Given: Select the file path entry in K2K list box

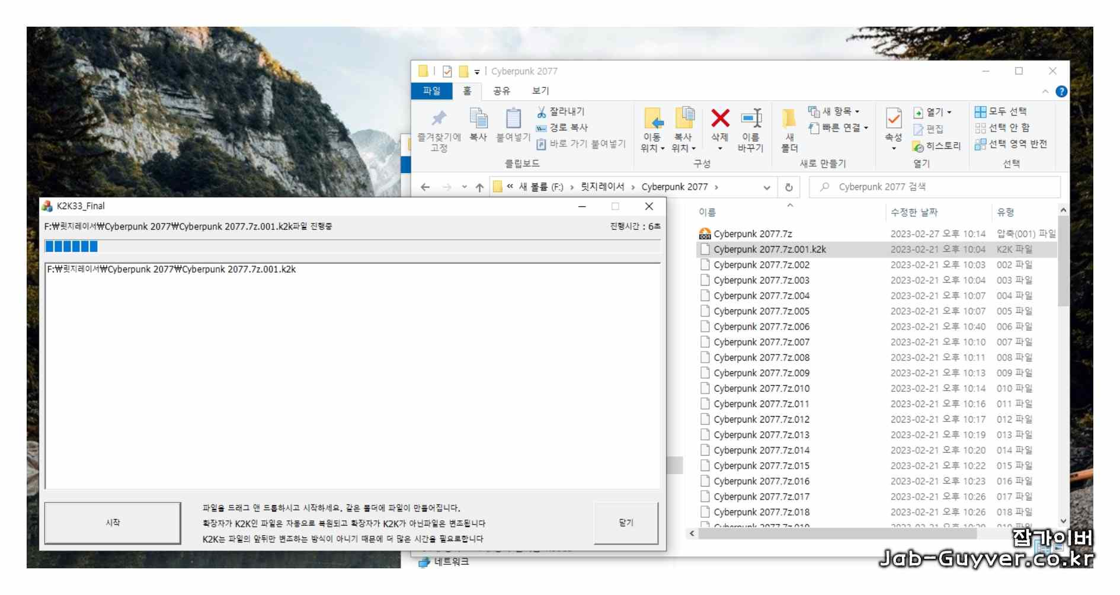Looking at the screenshot, I should point(171,270).
